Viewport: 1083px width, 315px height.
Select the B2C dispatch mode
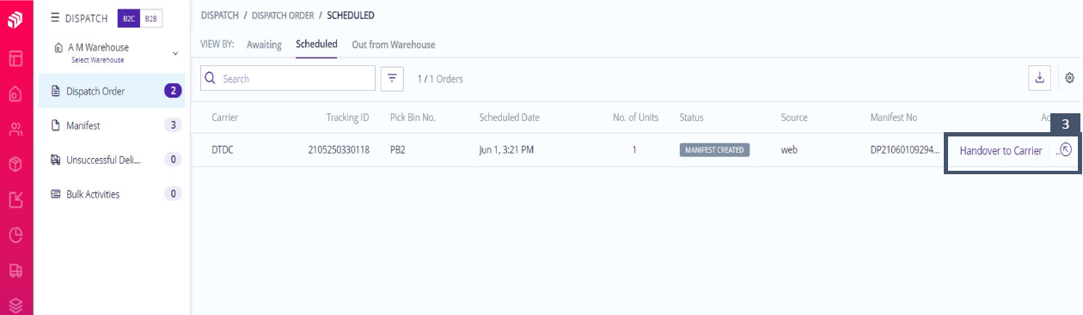(128, 18)
